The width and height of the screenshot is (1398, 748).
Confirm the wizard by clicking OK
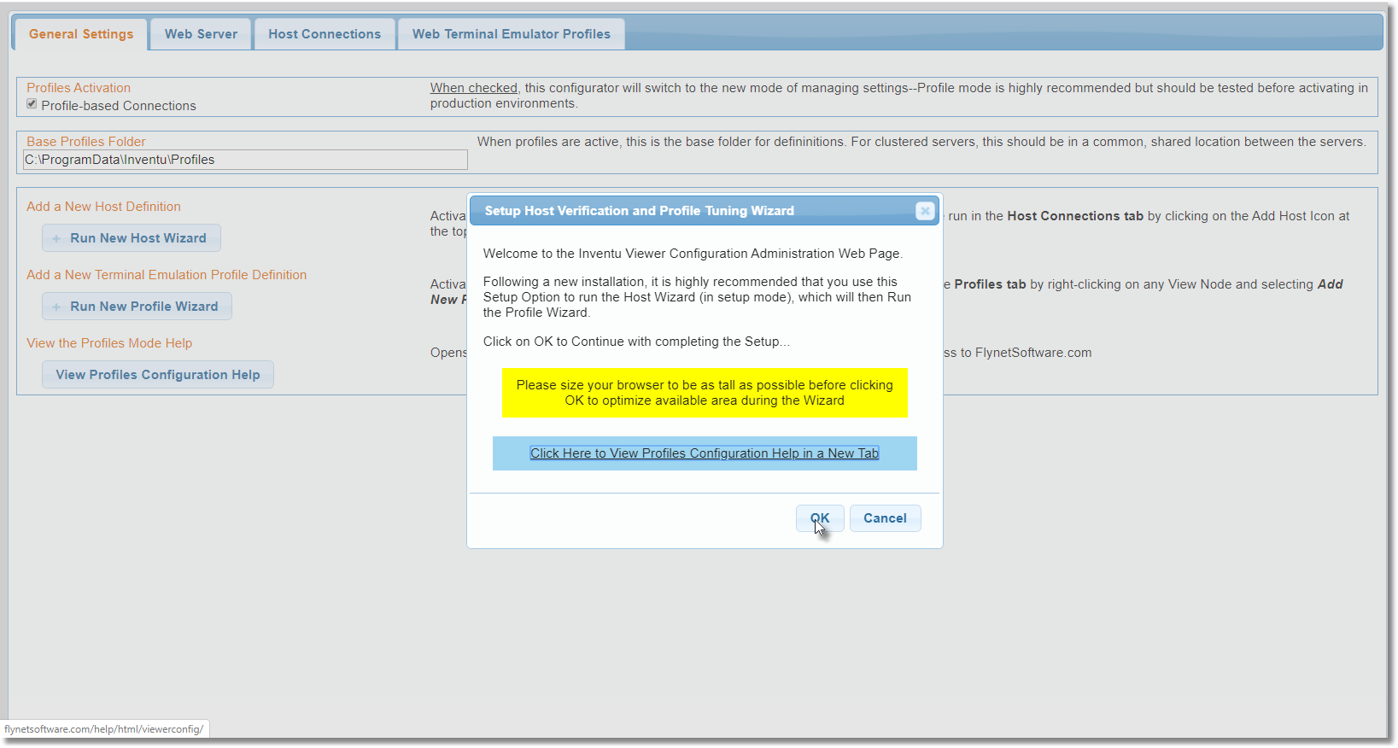click(820, 518)
